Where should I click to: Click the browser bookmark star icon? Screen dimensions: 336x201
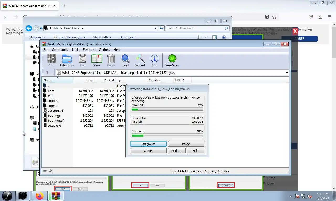coord(274,17)
